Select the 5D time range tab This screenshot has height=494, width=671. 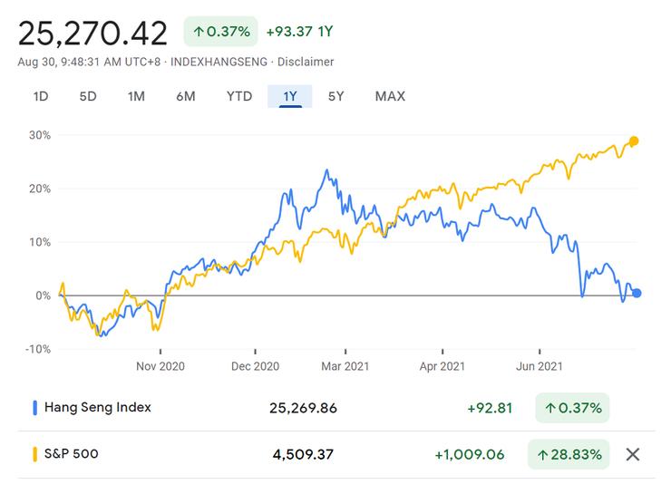[x=88, y=96]
